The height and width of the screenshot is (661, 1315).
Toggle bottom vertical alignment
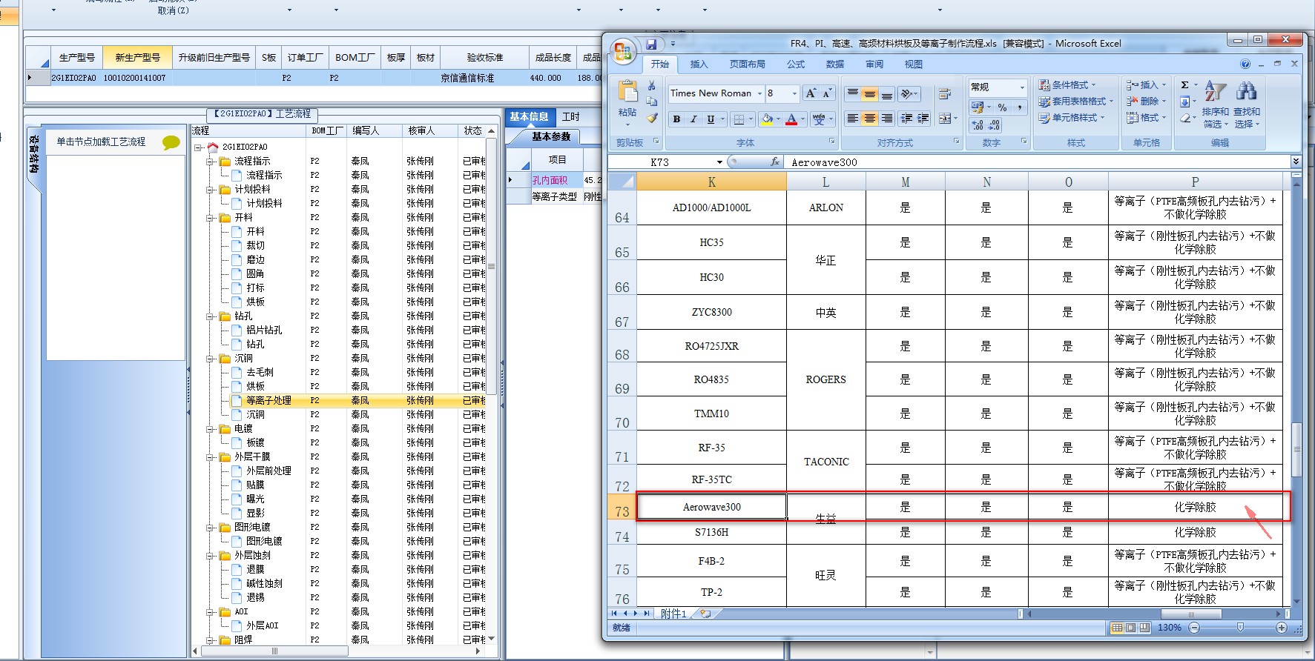pos(886,93)
